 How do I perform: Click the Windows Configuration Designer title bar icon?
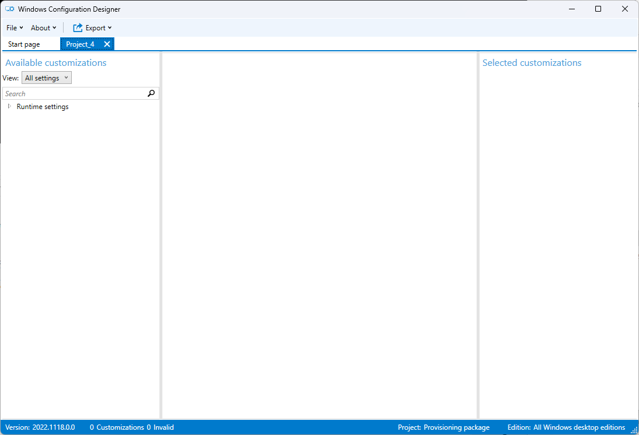tap(10, 9)
